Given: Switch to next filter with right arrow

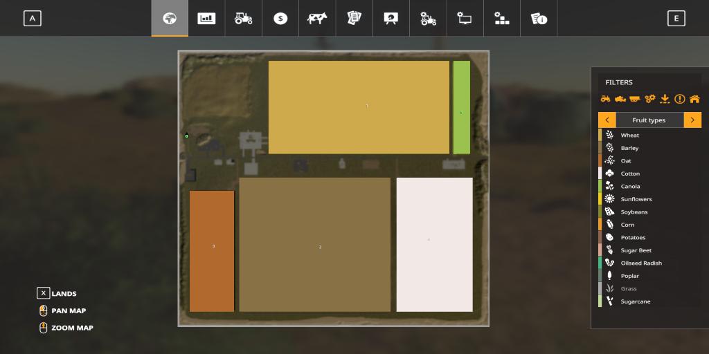Looking at the screenshot, I should point(692,120).
